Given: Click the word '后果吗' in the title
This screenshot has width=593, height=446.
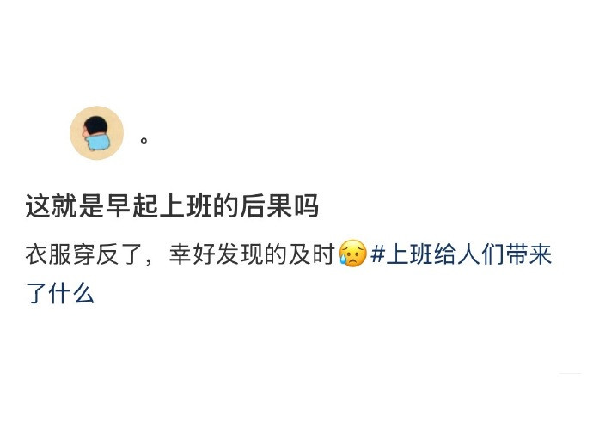Looking at the screenshot, I should 279,206.
